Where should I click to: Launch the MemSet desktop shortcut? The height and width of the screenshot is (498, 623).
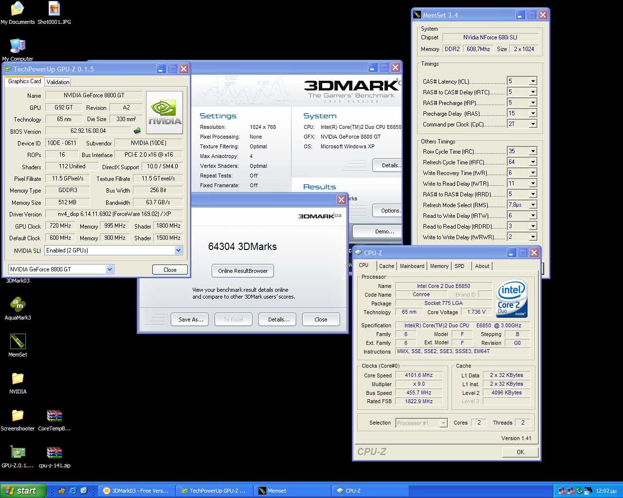[x=18, y=345]
